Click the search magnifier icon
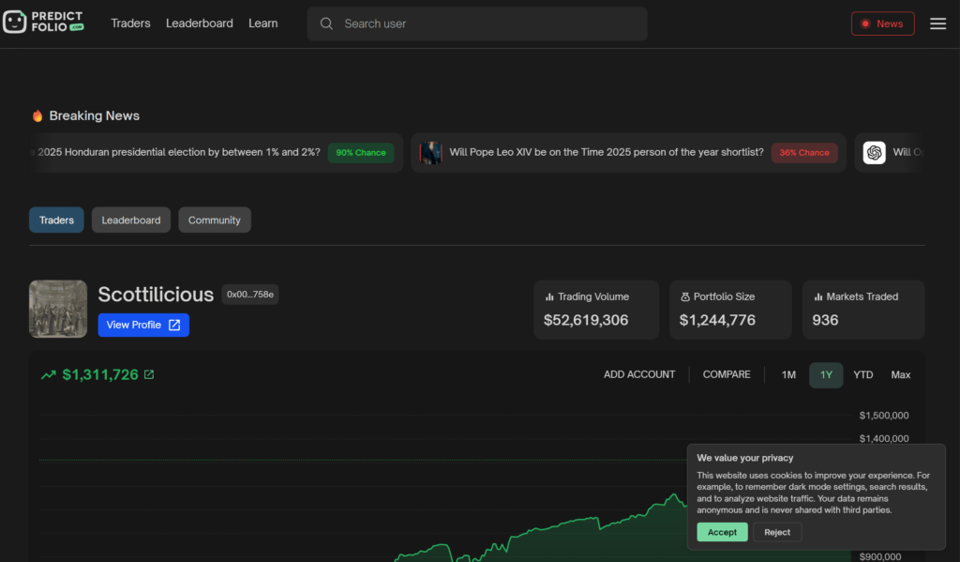This screenshot has height=562, width=960. click(326, 23)
